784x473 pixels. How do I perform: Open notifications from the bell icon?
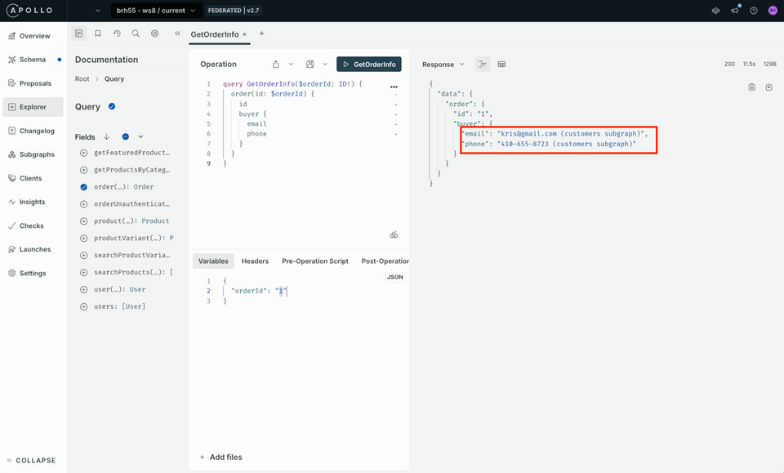(736, 10)
